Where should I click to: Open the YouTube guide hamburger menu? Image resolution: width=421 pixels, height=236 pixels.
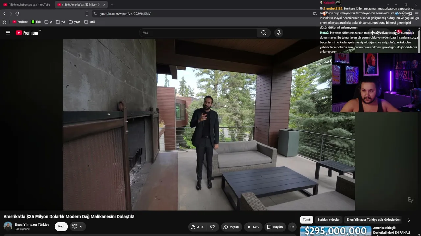[x=8, y=33]
